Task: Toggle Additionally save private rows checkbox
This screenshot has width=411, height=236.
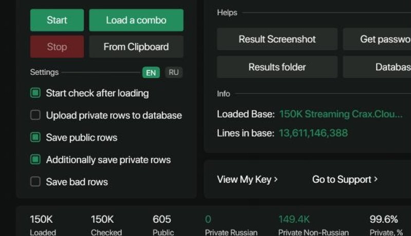Action: click(x=35, y=160)
